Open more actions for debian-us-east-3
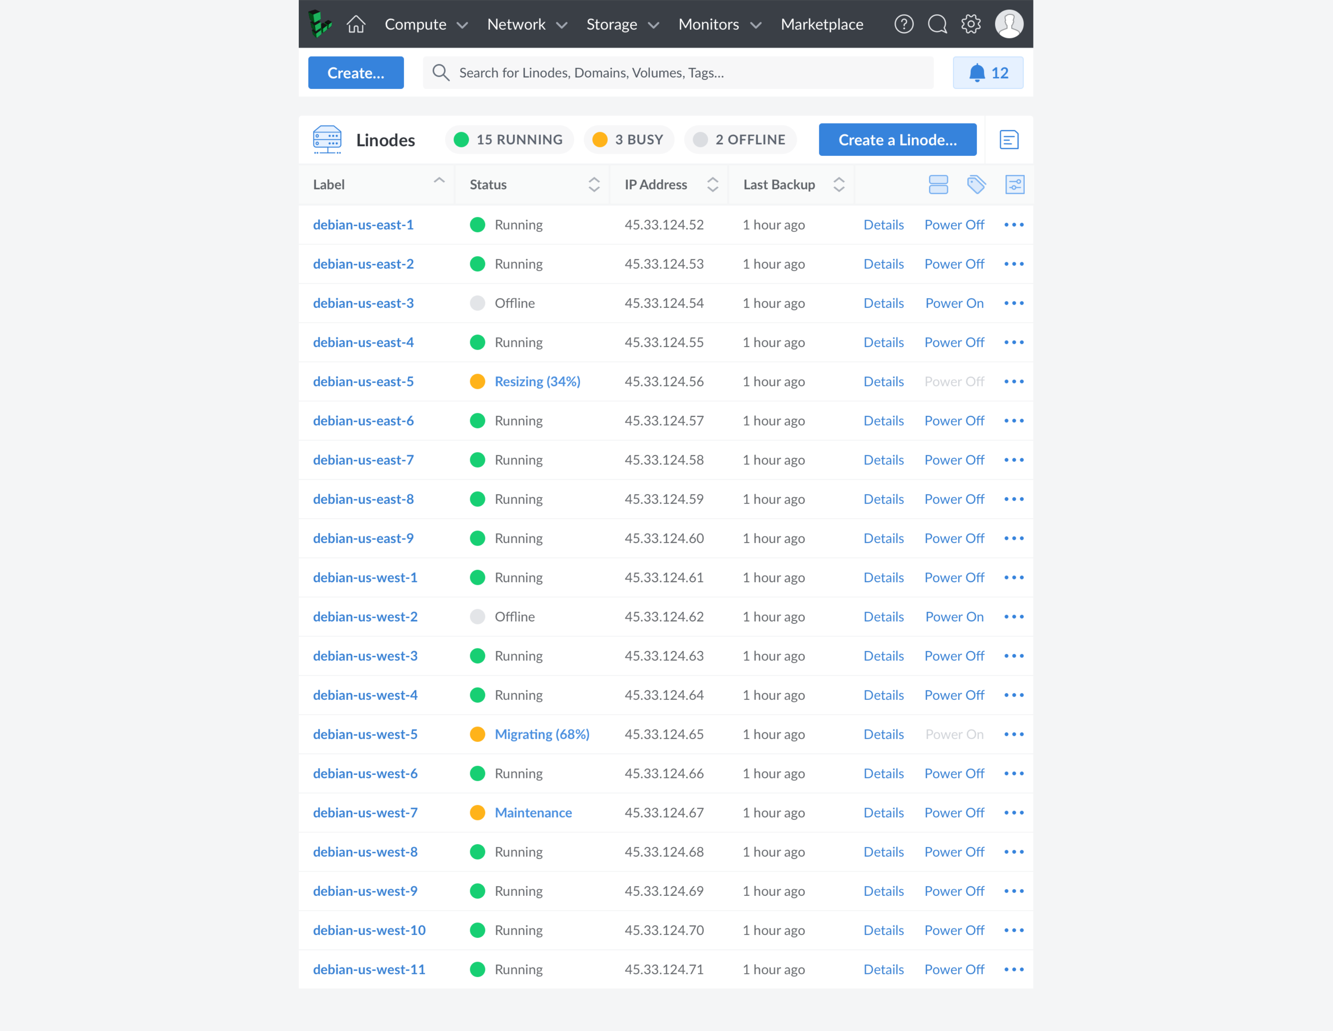Viewport: 1333px width, 1031px height. point(1013,303)
